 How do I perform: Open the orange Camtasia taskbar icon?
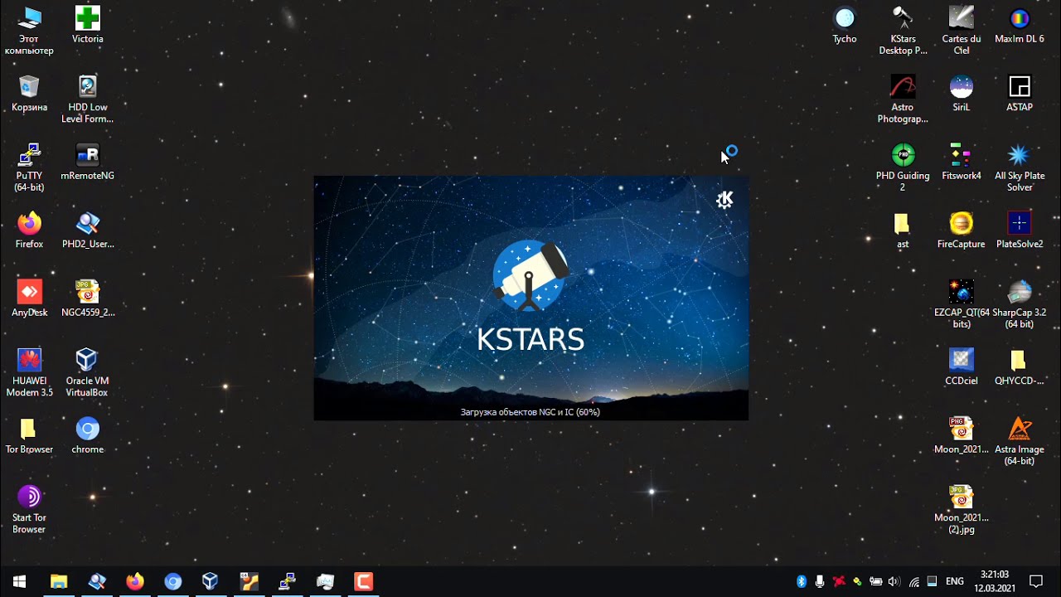point(363,581)
